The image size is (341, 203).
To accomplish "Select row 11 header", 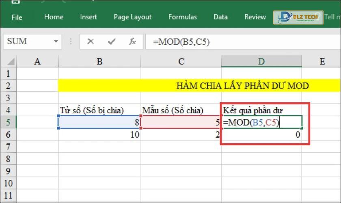I will pos(8,195).
